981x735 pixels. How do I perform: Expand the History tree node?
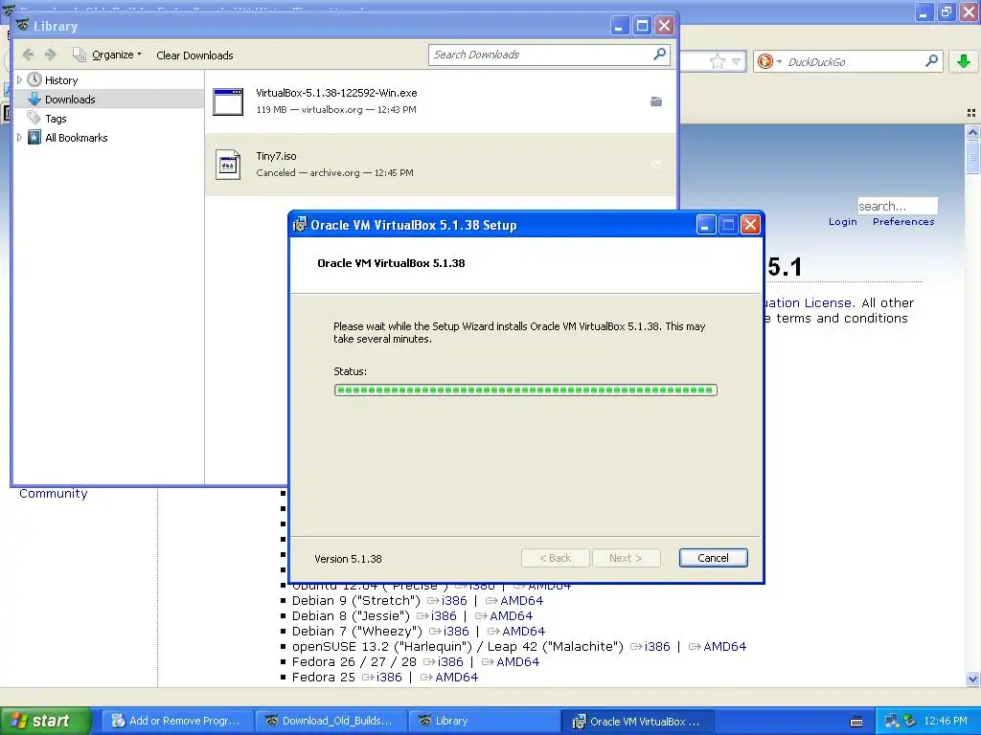(x=19, y=80)
